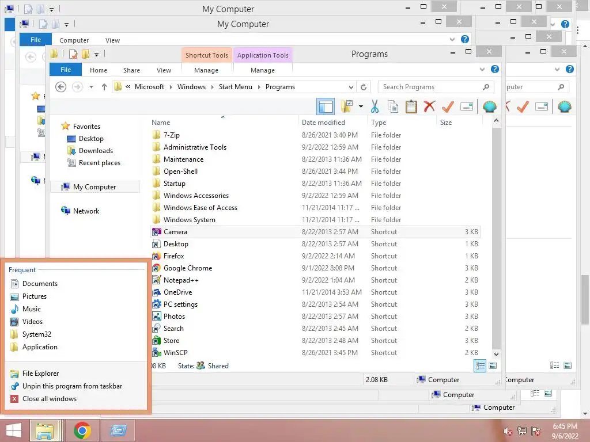Viewport: 590px width, 442px height.
Task: Select Recent places in navigation pane
Action: [99, 163]
